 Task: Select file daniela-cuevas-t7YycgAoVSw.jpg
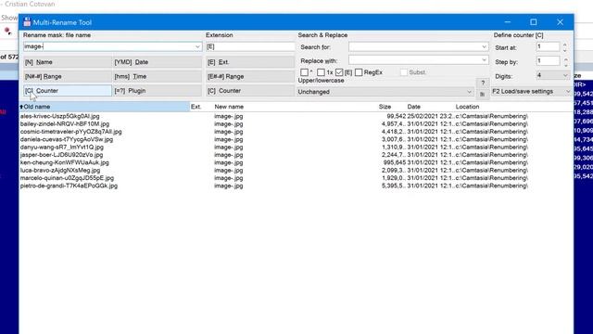point(67,139)
